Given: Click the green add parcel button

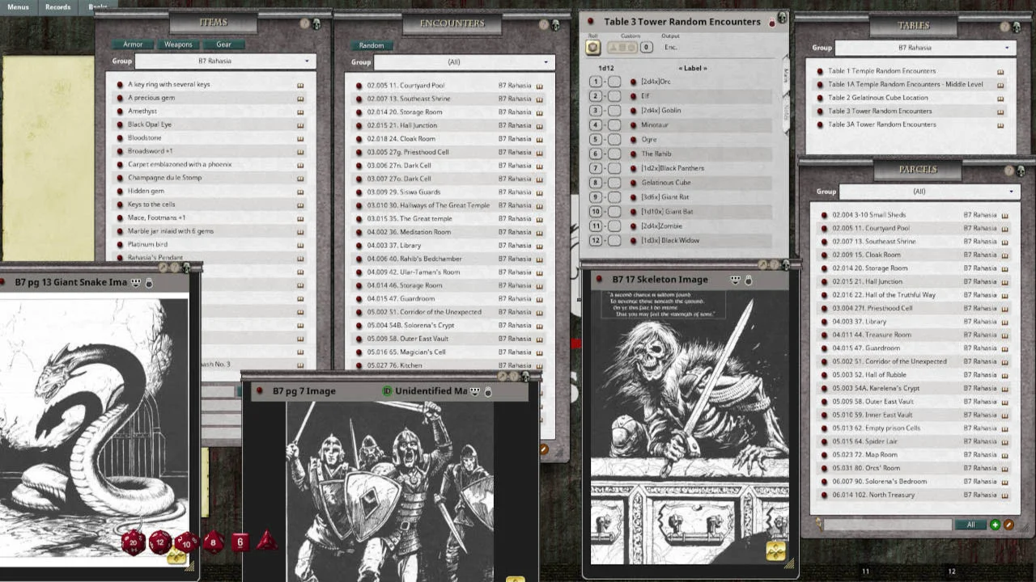Looking at the screenshot, I should [x=995, y=525].
